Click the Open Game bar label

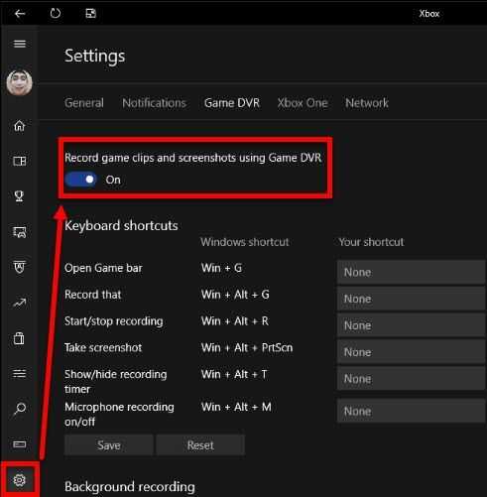pos(103,268)
